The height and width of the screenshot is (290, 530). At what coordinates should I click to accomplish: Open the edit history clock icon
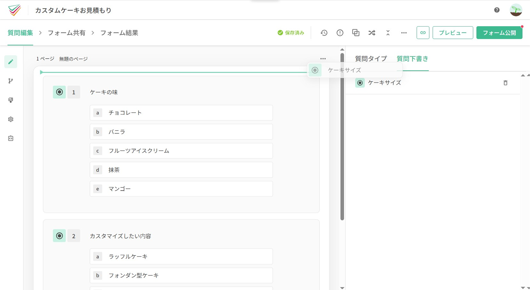324,33
